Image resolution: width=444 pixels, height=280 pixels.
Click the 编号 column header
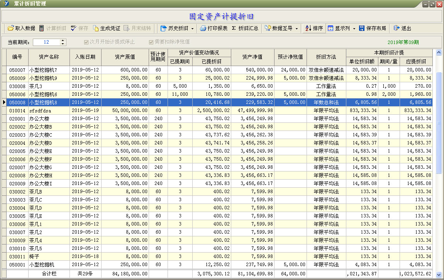(x=17, y=57)
